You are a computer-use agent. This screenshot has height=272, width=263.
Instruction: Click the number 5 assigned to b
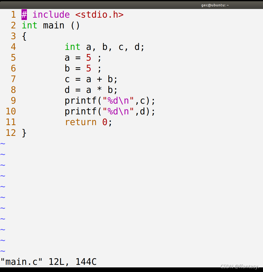[89, 68]
